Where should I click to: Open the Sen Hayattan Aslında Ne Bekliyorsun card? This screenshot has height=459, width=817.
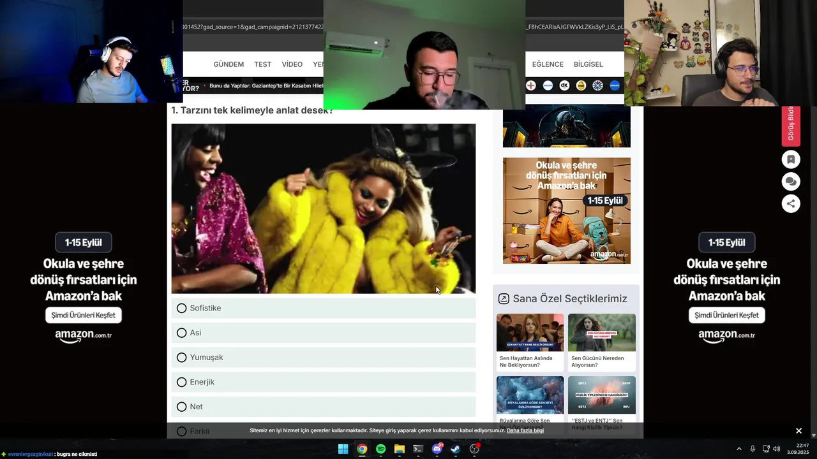pos(530,342)
